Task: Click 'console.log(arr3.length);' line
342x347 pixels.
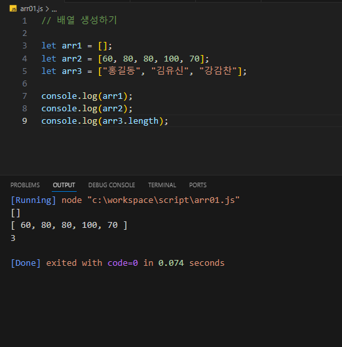Action: [x=105, y=121]
